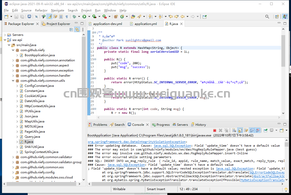Expand com.github.niefy.config package
Viewport: 291px width, 195px height.
[13, 172]
